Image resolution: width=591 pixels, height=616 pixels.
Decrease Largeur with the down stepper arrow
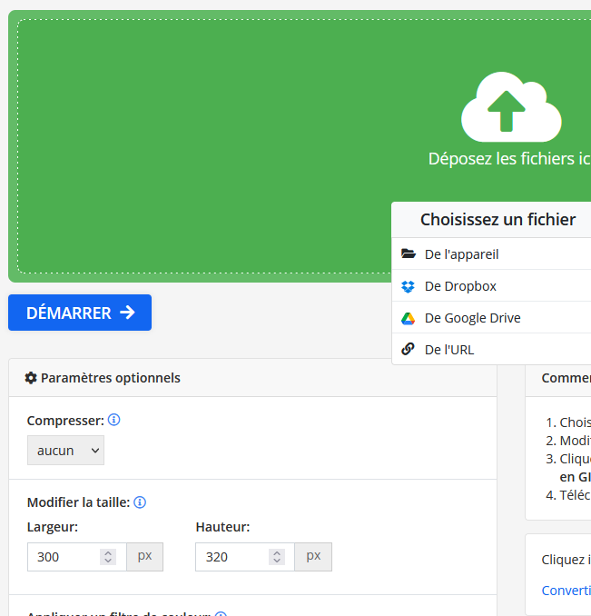click(x=109, y=561)
